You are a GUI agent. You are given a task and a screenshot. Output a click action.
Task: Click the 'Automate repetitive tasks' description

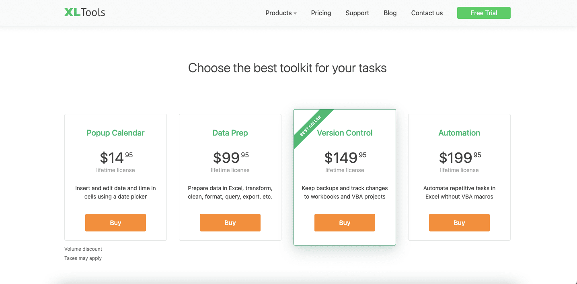(459, 192)
